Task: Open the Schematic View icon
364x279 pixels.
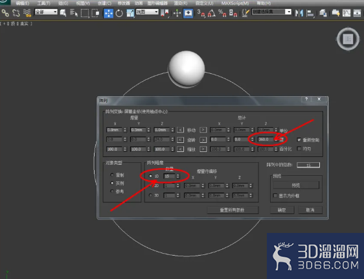Action: (x=358, y=13)
